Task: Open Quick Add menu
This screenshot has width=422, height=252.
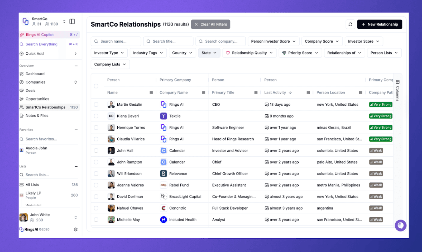Action: point(49,54)
